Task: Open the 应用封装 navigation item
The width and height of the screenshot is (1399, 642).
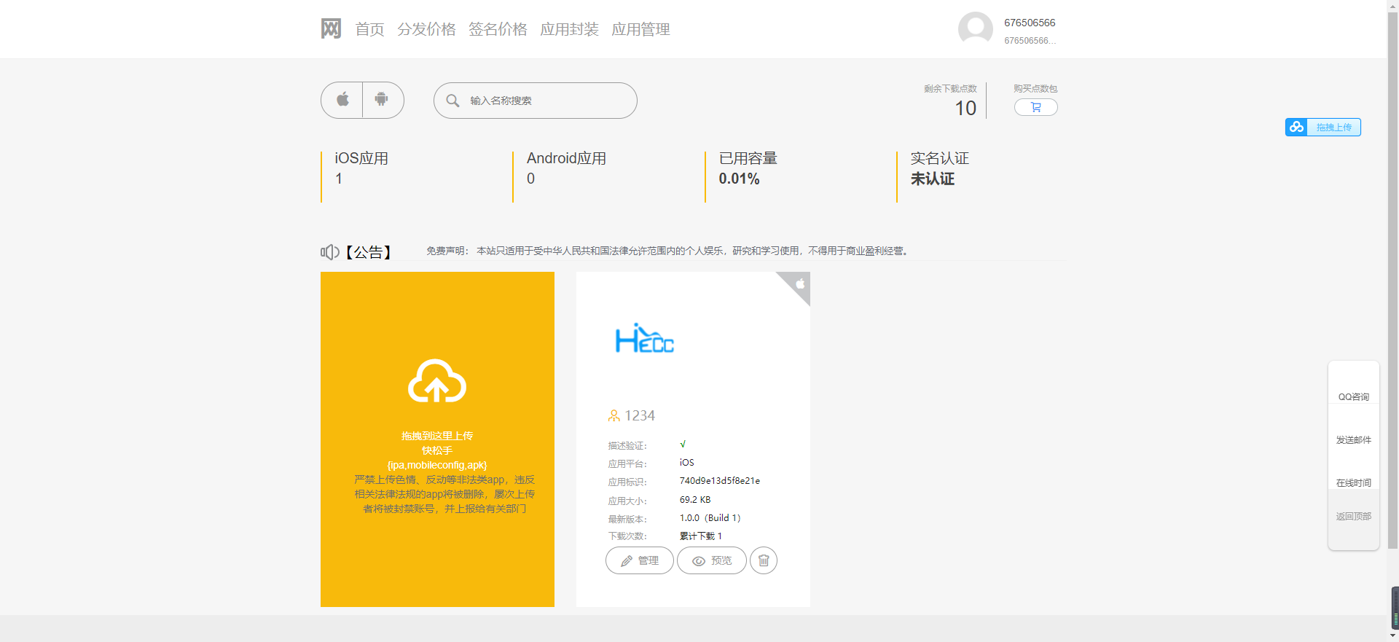Action: point(569,29)
